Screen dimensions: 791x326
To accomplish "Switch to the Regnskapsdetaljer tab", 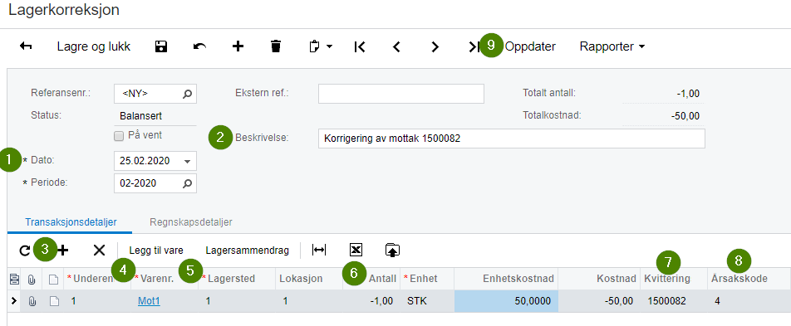I will pyautogui.click(x=191, y=221).
